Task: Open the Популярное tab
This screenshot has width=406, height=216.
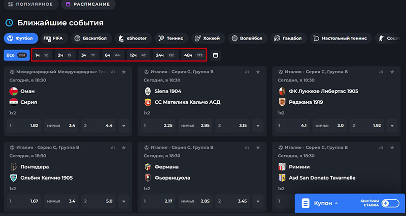Action: pos(30,5)
